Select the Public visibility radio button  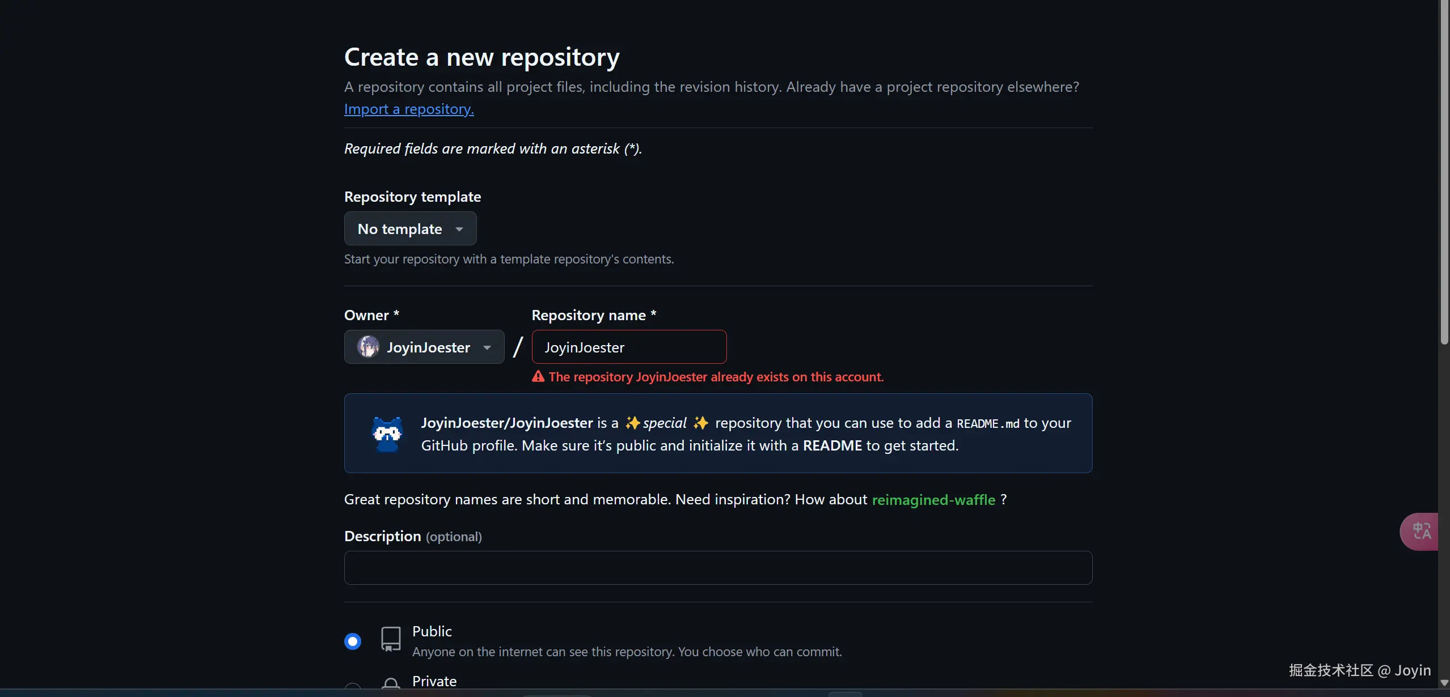click(353, 641)
